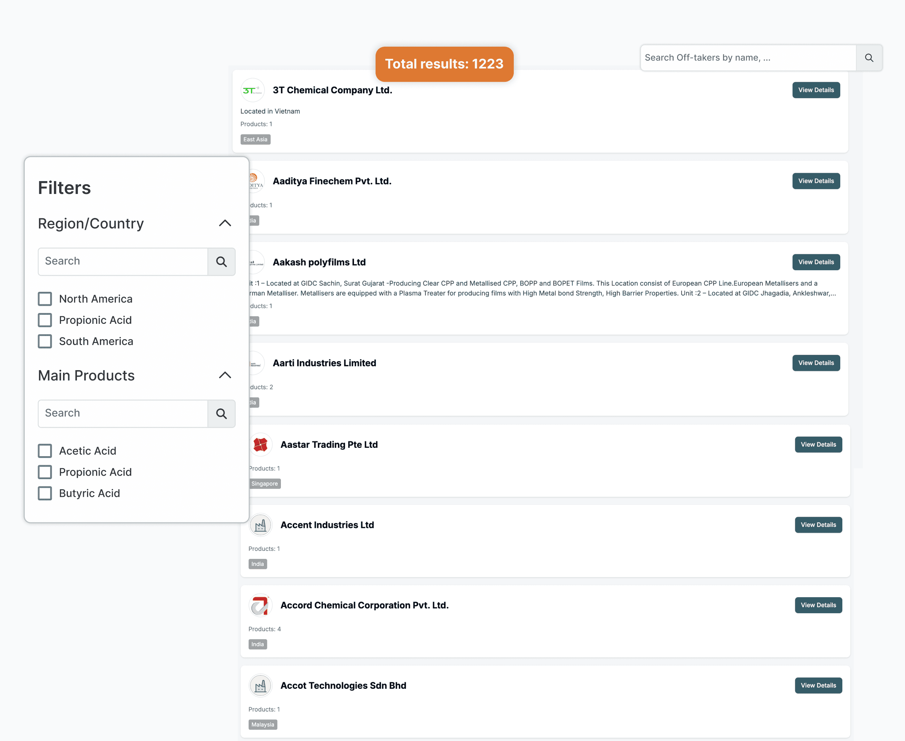The width and height of the screenshot is (905, 741).
Task: Click the 3T Chemical Company Ltd. title
Action: click(332, 90)
